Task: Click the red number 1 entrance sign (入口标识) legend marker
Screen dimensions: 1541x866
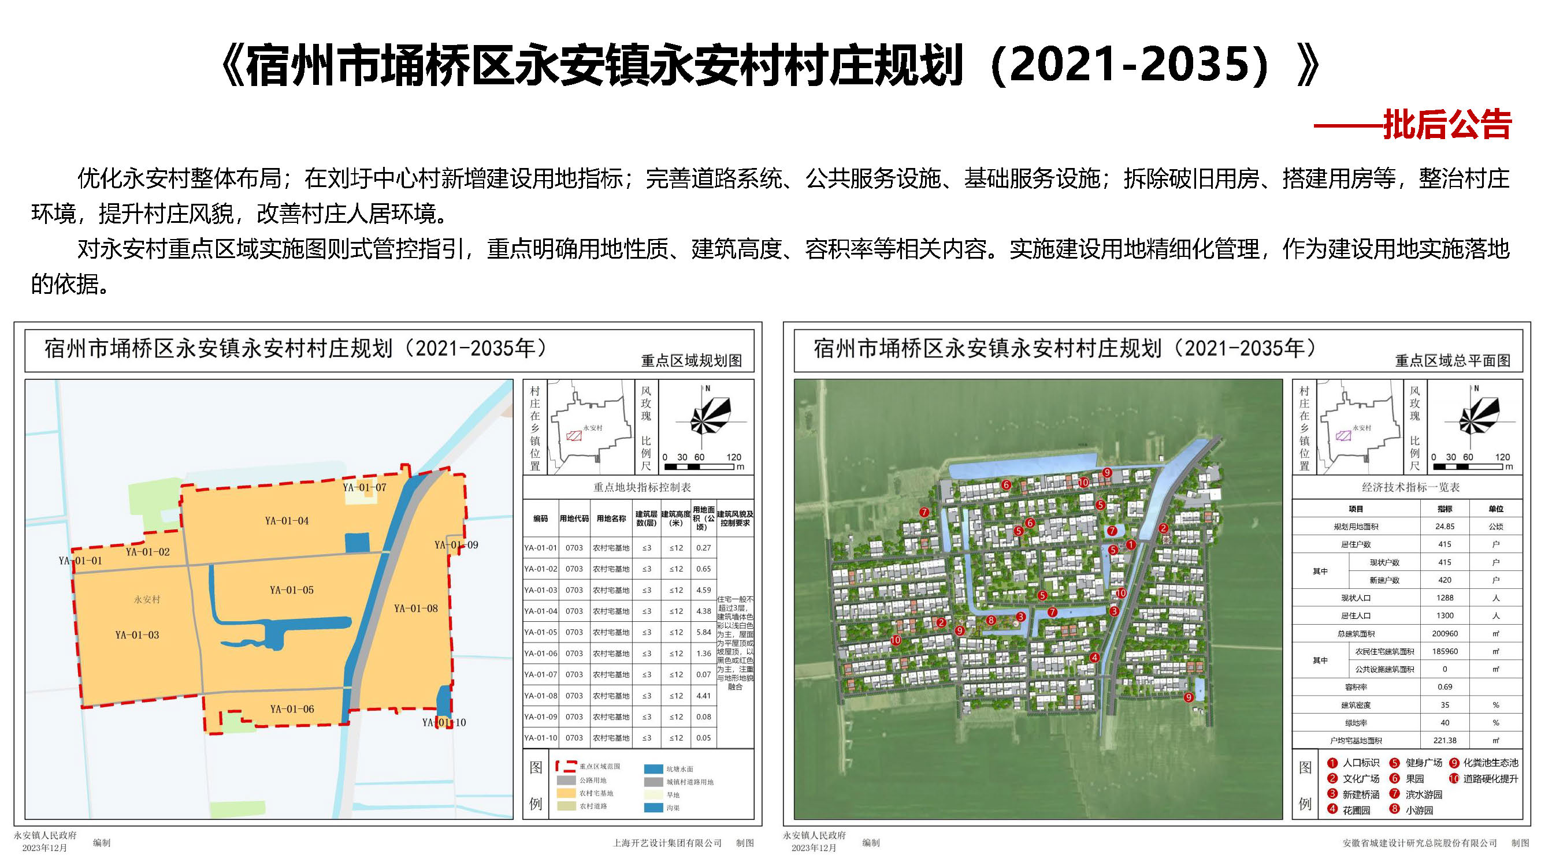Action: pyautogui.click(x=1332, y=763)
